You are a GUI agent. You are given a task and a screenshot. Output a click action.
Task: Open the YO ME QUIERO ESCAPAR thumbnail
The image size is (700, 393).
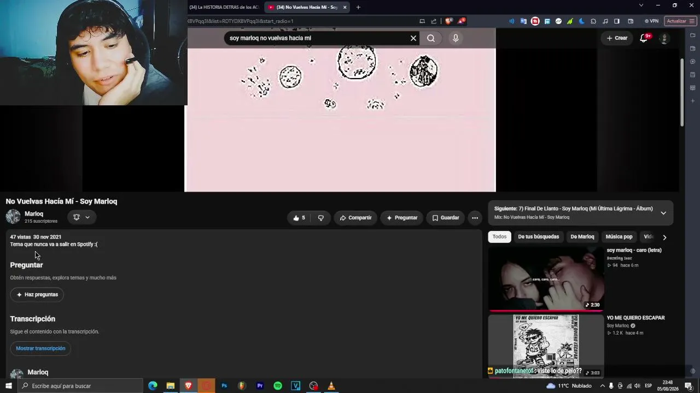coord(546,346)
